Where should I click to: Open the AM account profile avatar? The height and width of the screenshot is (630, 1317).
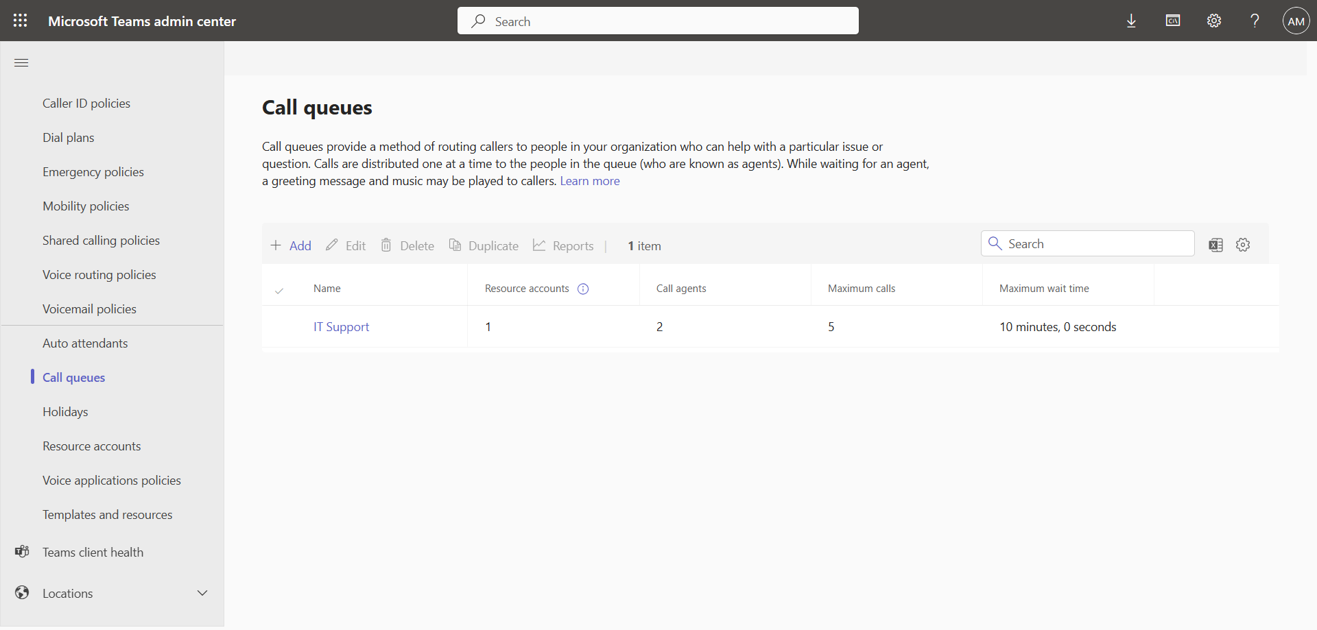pyautogui.click(x=1296, y=21)
